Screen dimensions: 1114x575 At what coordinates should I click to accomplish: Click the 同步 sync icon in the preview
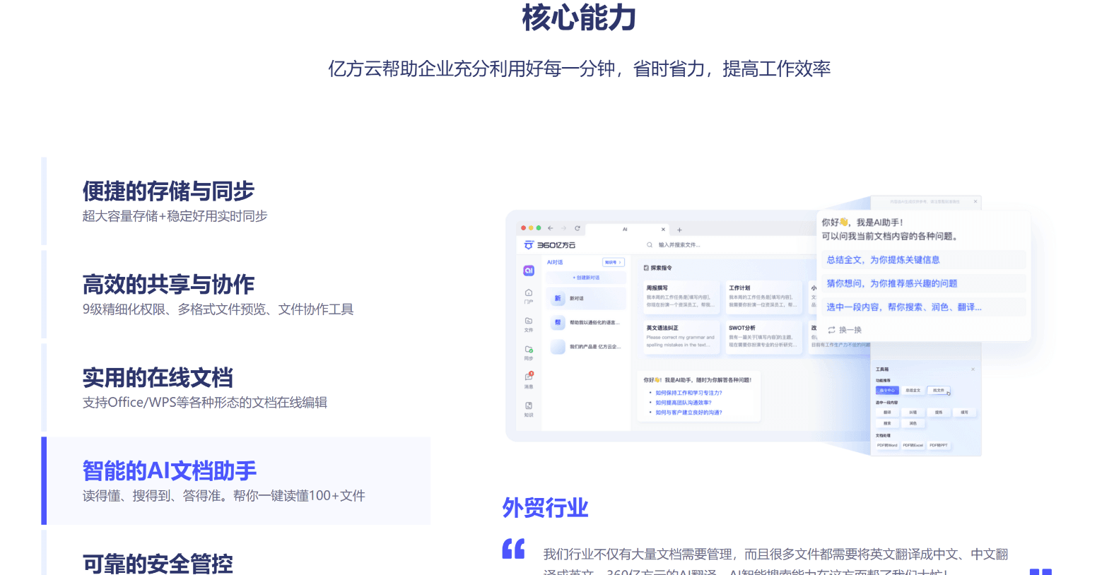coord(529,352)
